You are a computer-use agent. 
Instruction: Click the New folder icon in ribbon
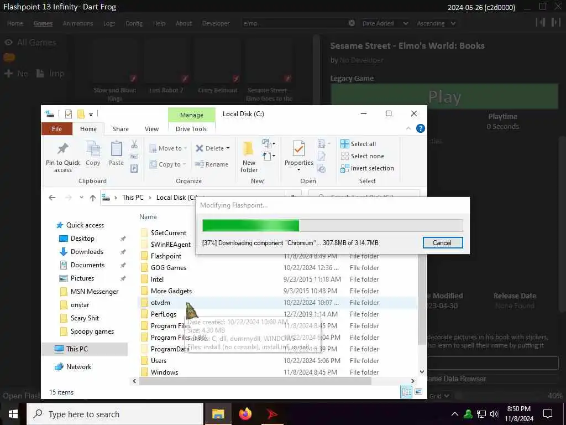(x=249, y=149)
